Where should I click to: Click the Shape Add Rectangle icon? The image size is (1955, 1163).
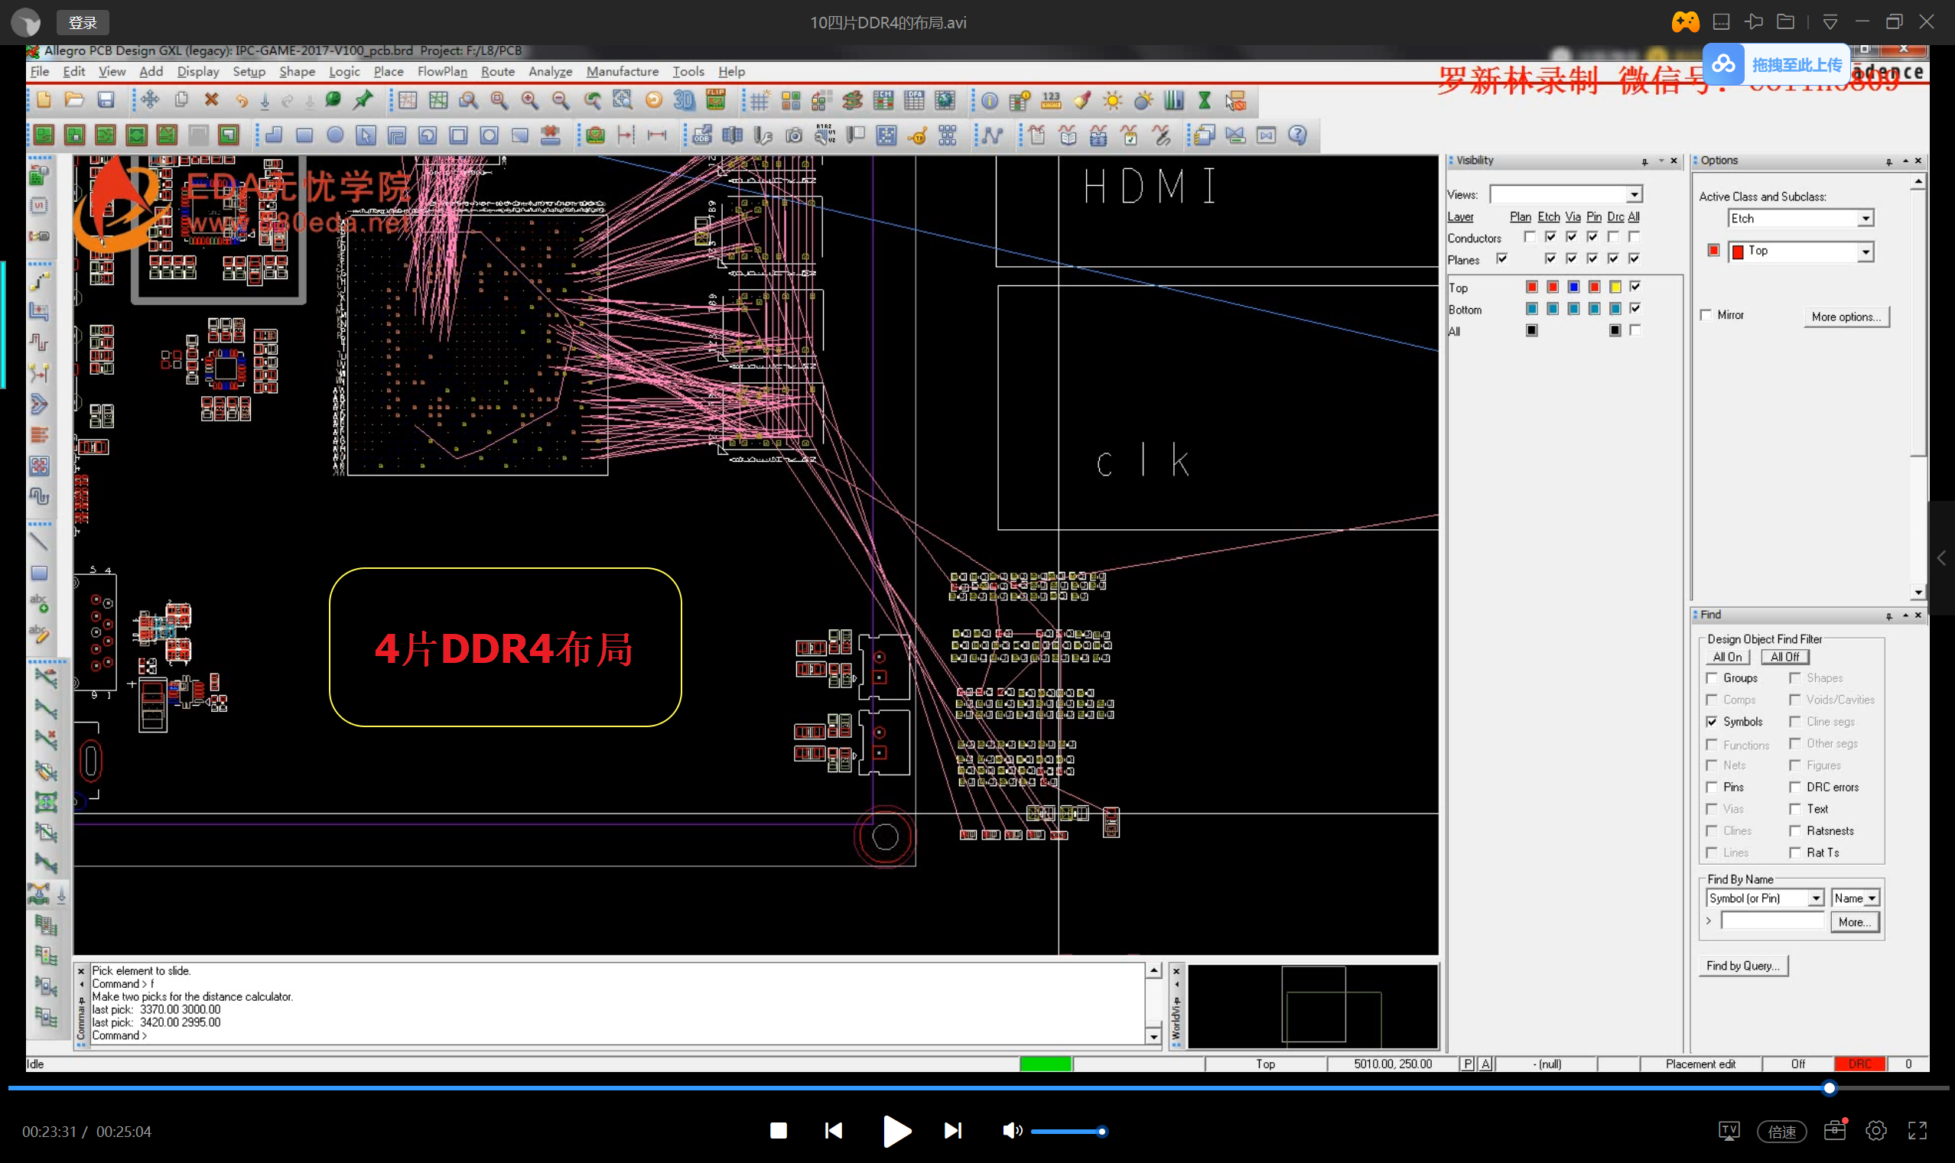pyautogui.click(x=304, y=135)
